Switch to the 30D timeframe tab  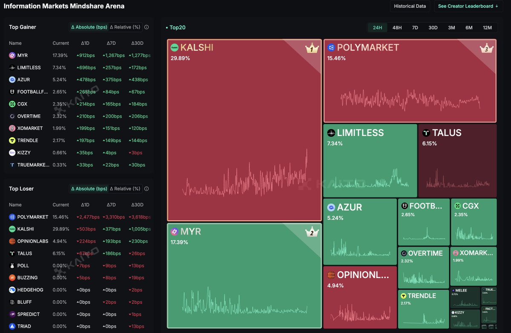(433, 27)
